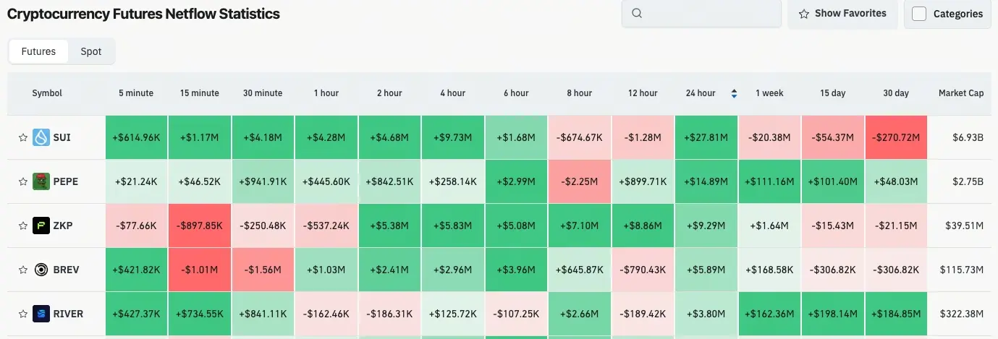The width and height of the screenshot is (998, 339).
Task: Select ZKP market cap $39.51M
Action: point(965,226)
